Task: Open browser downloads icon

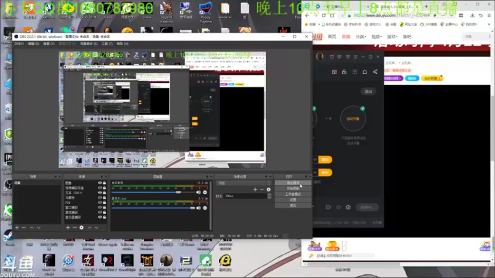Action: [472, 15]
